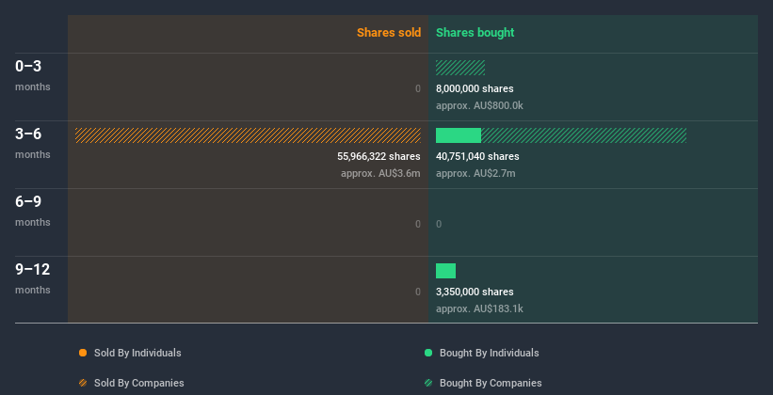Screen dimensions: 773x395
Task: Click the orange striped 3–6 months sold bar
Action: click(x=248, y=135)
